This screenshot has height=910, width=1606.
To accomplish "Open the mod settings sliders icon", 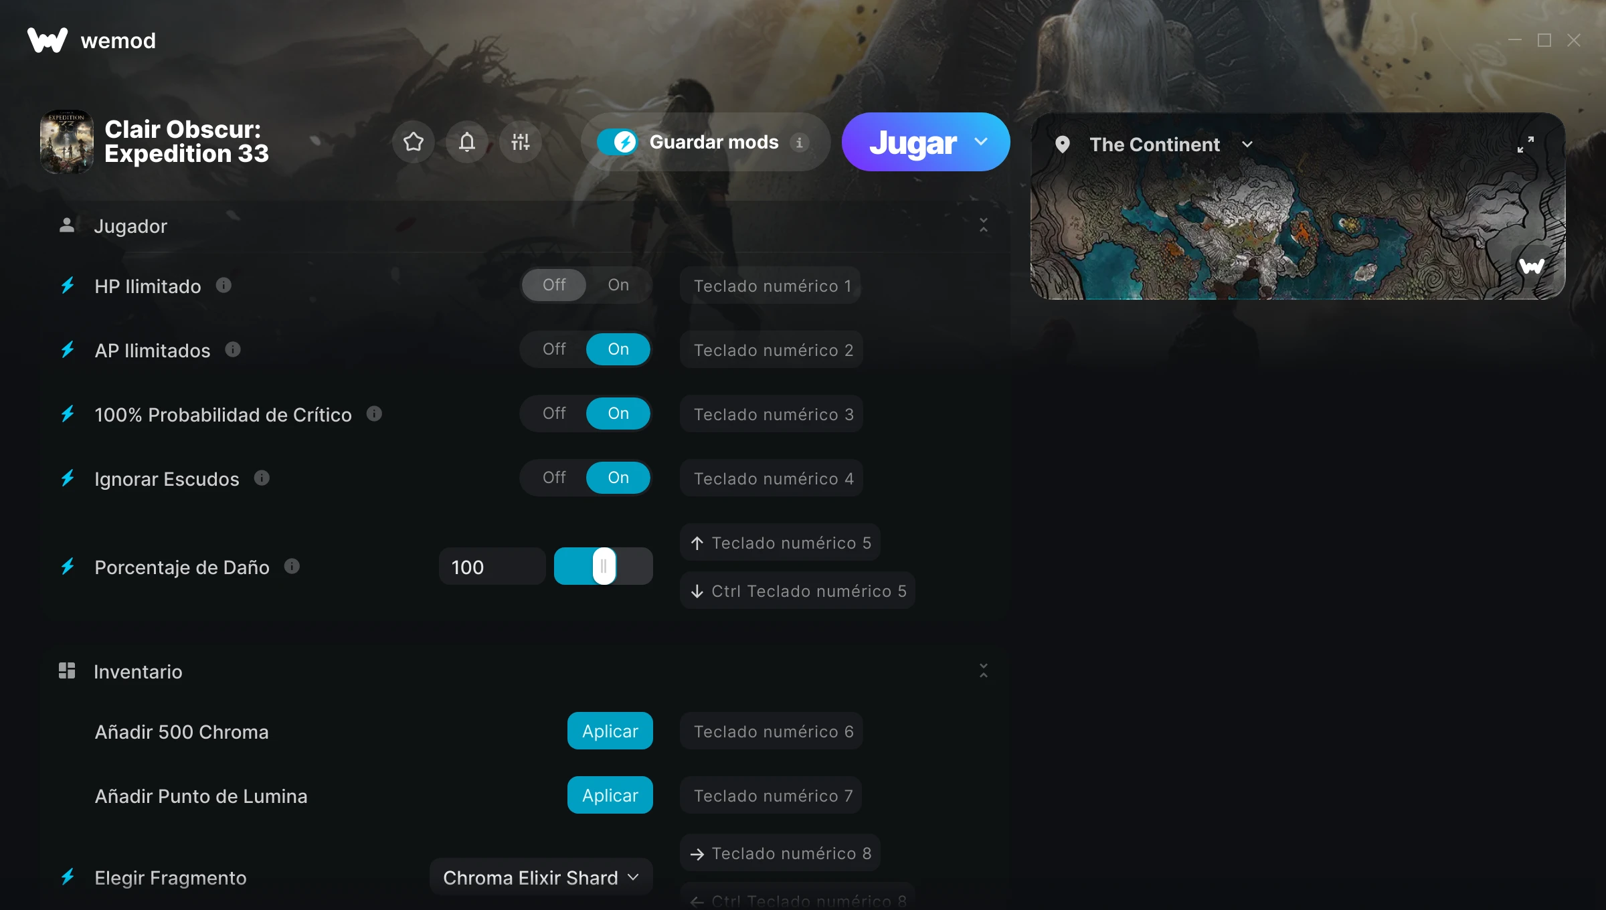I will [x=521, y=142].
